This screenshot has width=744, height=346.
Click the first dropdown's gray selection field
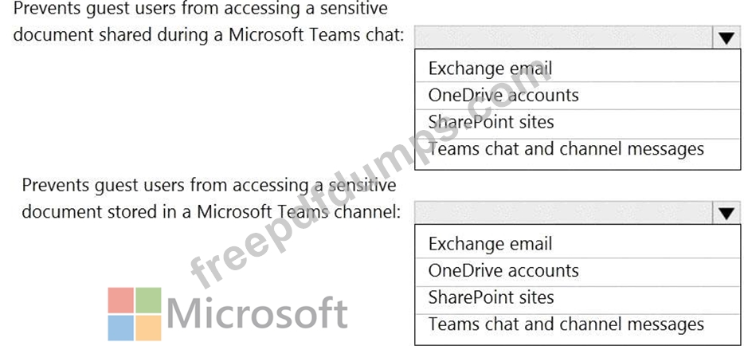point(564,37)
